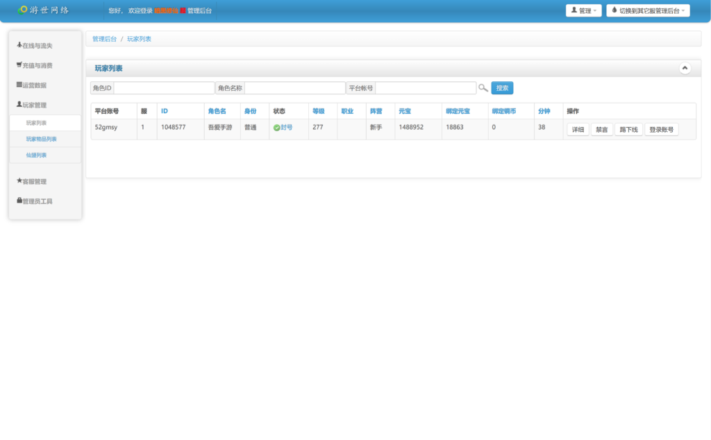Open the 切换到其它服管理后台 dropdown
Viewport: 711px width, 440px height.
click(x=648, y=11)
